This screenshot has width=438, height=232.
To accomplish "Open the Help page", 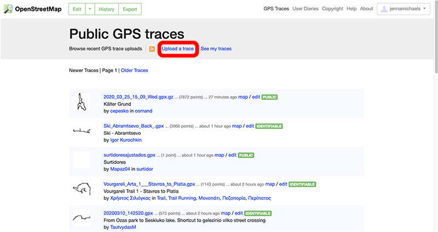I will [x=351, y=9].
